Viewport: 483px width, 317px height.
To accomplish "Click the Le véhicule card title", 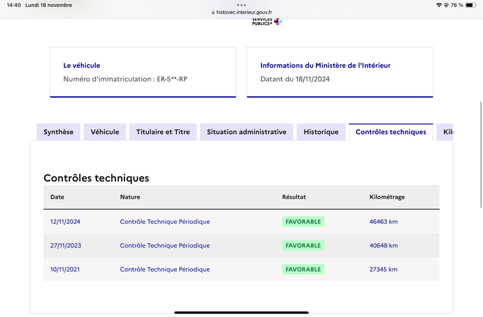I will tap(82, 65).
